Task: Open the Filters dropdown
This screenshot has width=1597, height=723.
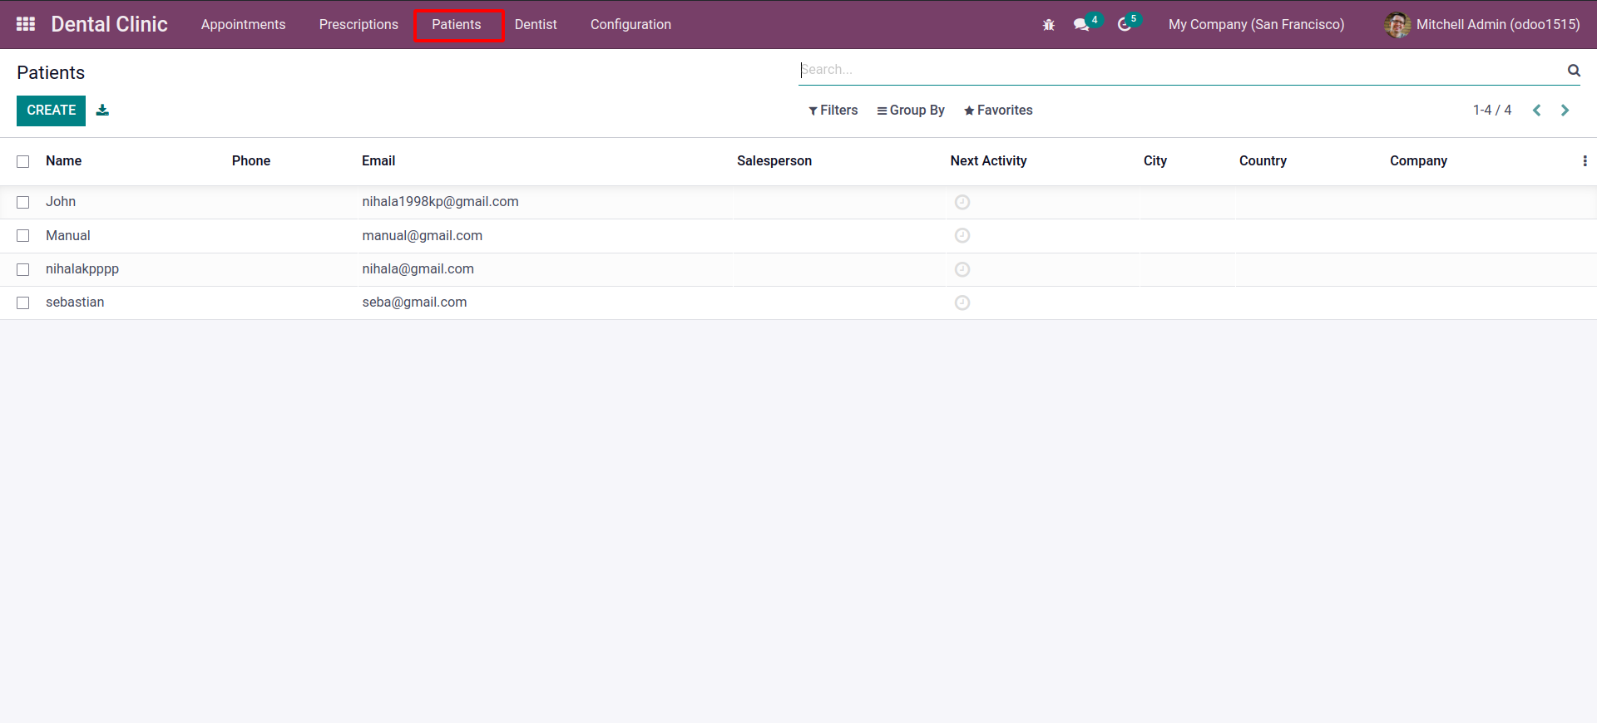Action: (x=833, y=111)
